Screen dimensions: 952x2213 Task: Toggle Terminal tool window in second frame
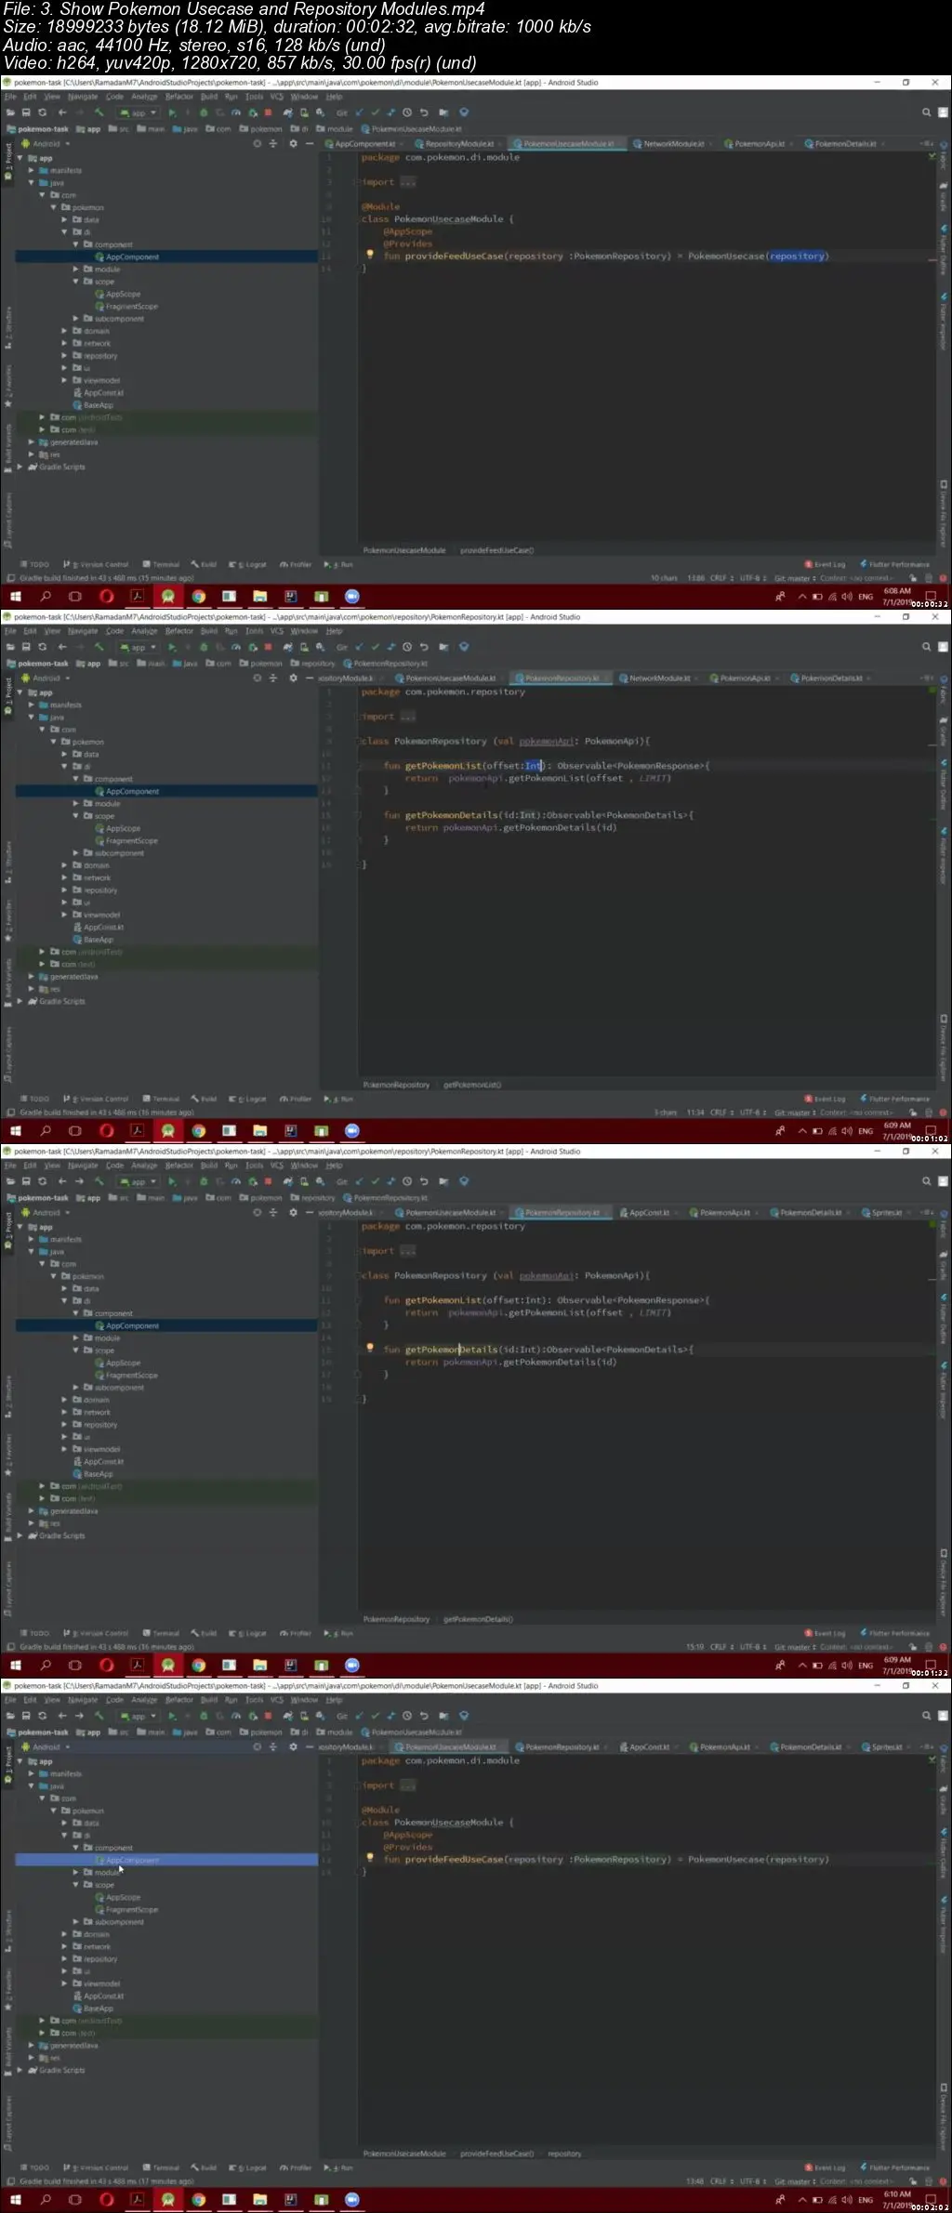point(162,1099)
